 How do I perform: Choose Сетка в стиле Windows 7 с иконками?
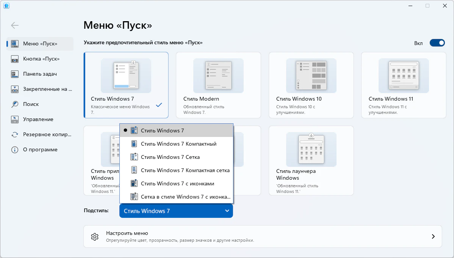click(176, 197)
